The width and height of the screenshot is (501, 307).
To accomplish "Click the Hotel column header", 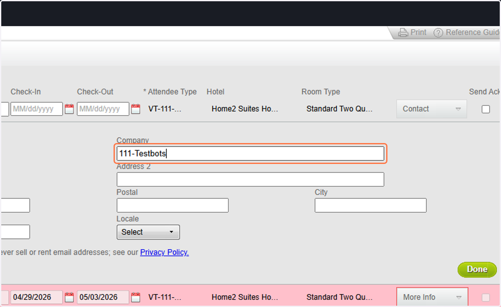I will click(215, 92).
